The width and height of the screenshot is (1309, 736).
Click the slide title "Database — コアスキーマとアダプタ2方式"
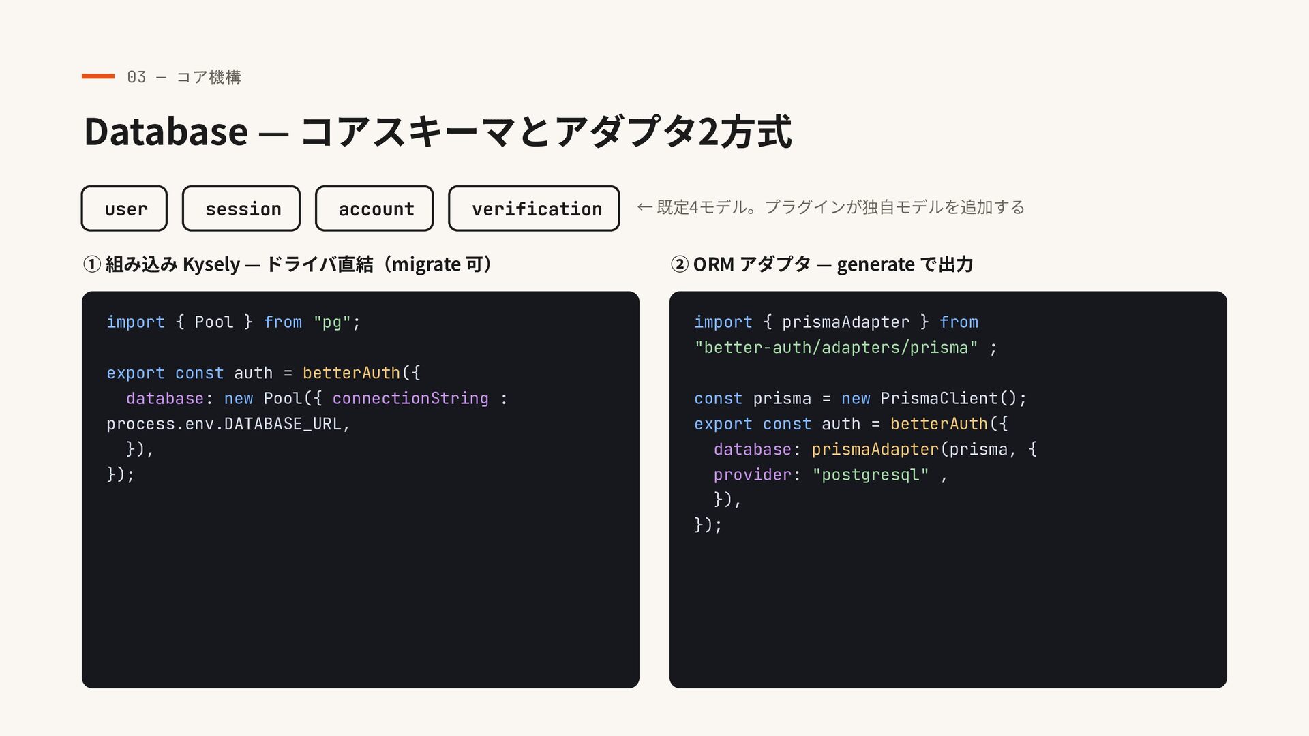pos(438,132)
